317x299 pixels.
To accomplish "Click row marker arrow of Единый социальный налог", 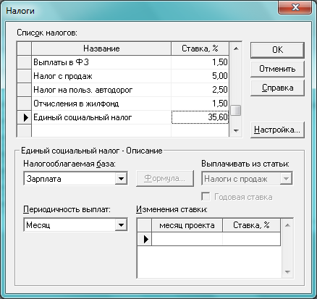I will pos(25,117).
